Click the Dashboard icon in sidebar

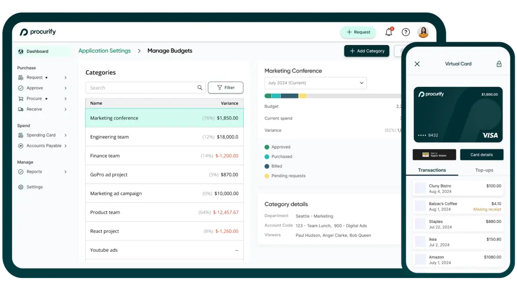click(x=21, y=52)
